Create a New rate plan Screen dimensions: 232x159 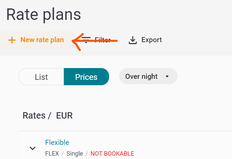pyautogui.click(x=36, y=40)
